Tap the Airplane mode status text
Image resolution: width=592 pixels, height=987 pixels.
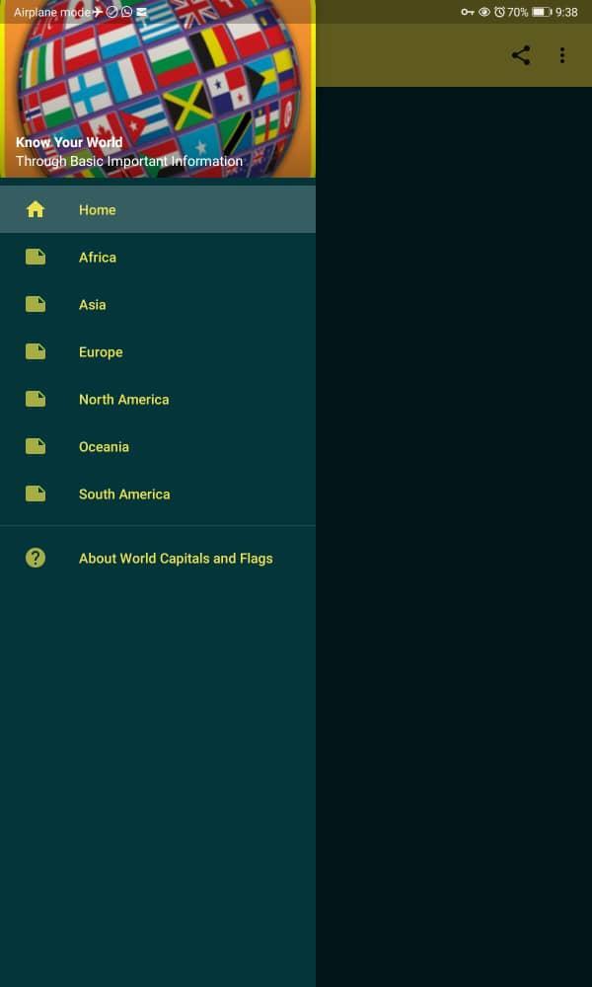52,12
